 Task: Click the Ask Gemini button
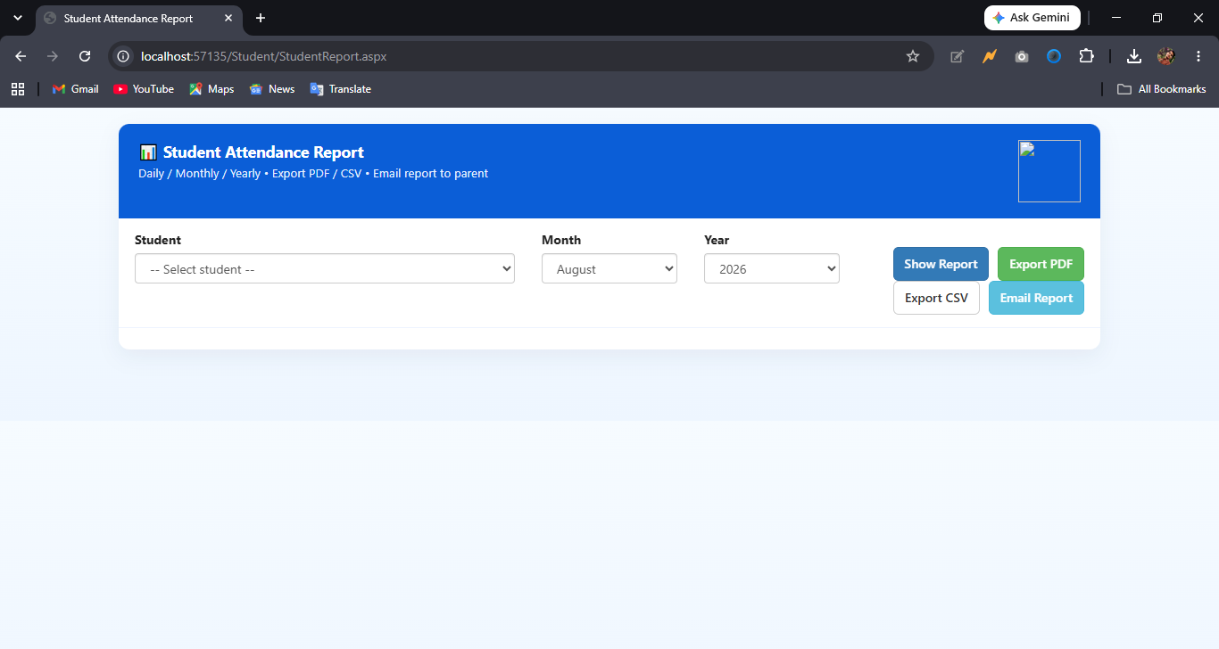(1032, 18)
